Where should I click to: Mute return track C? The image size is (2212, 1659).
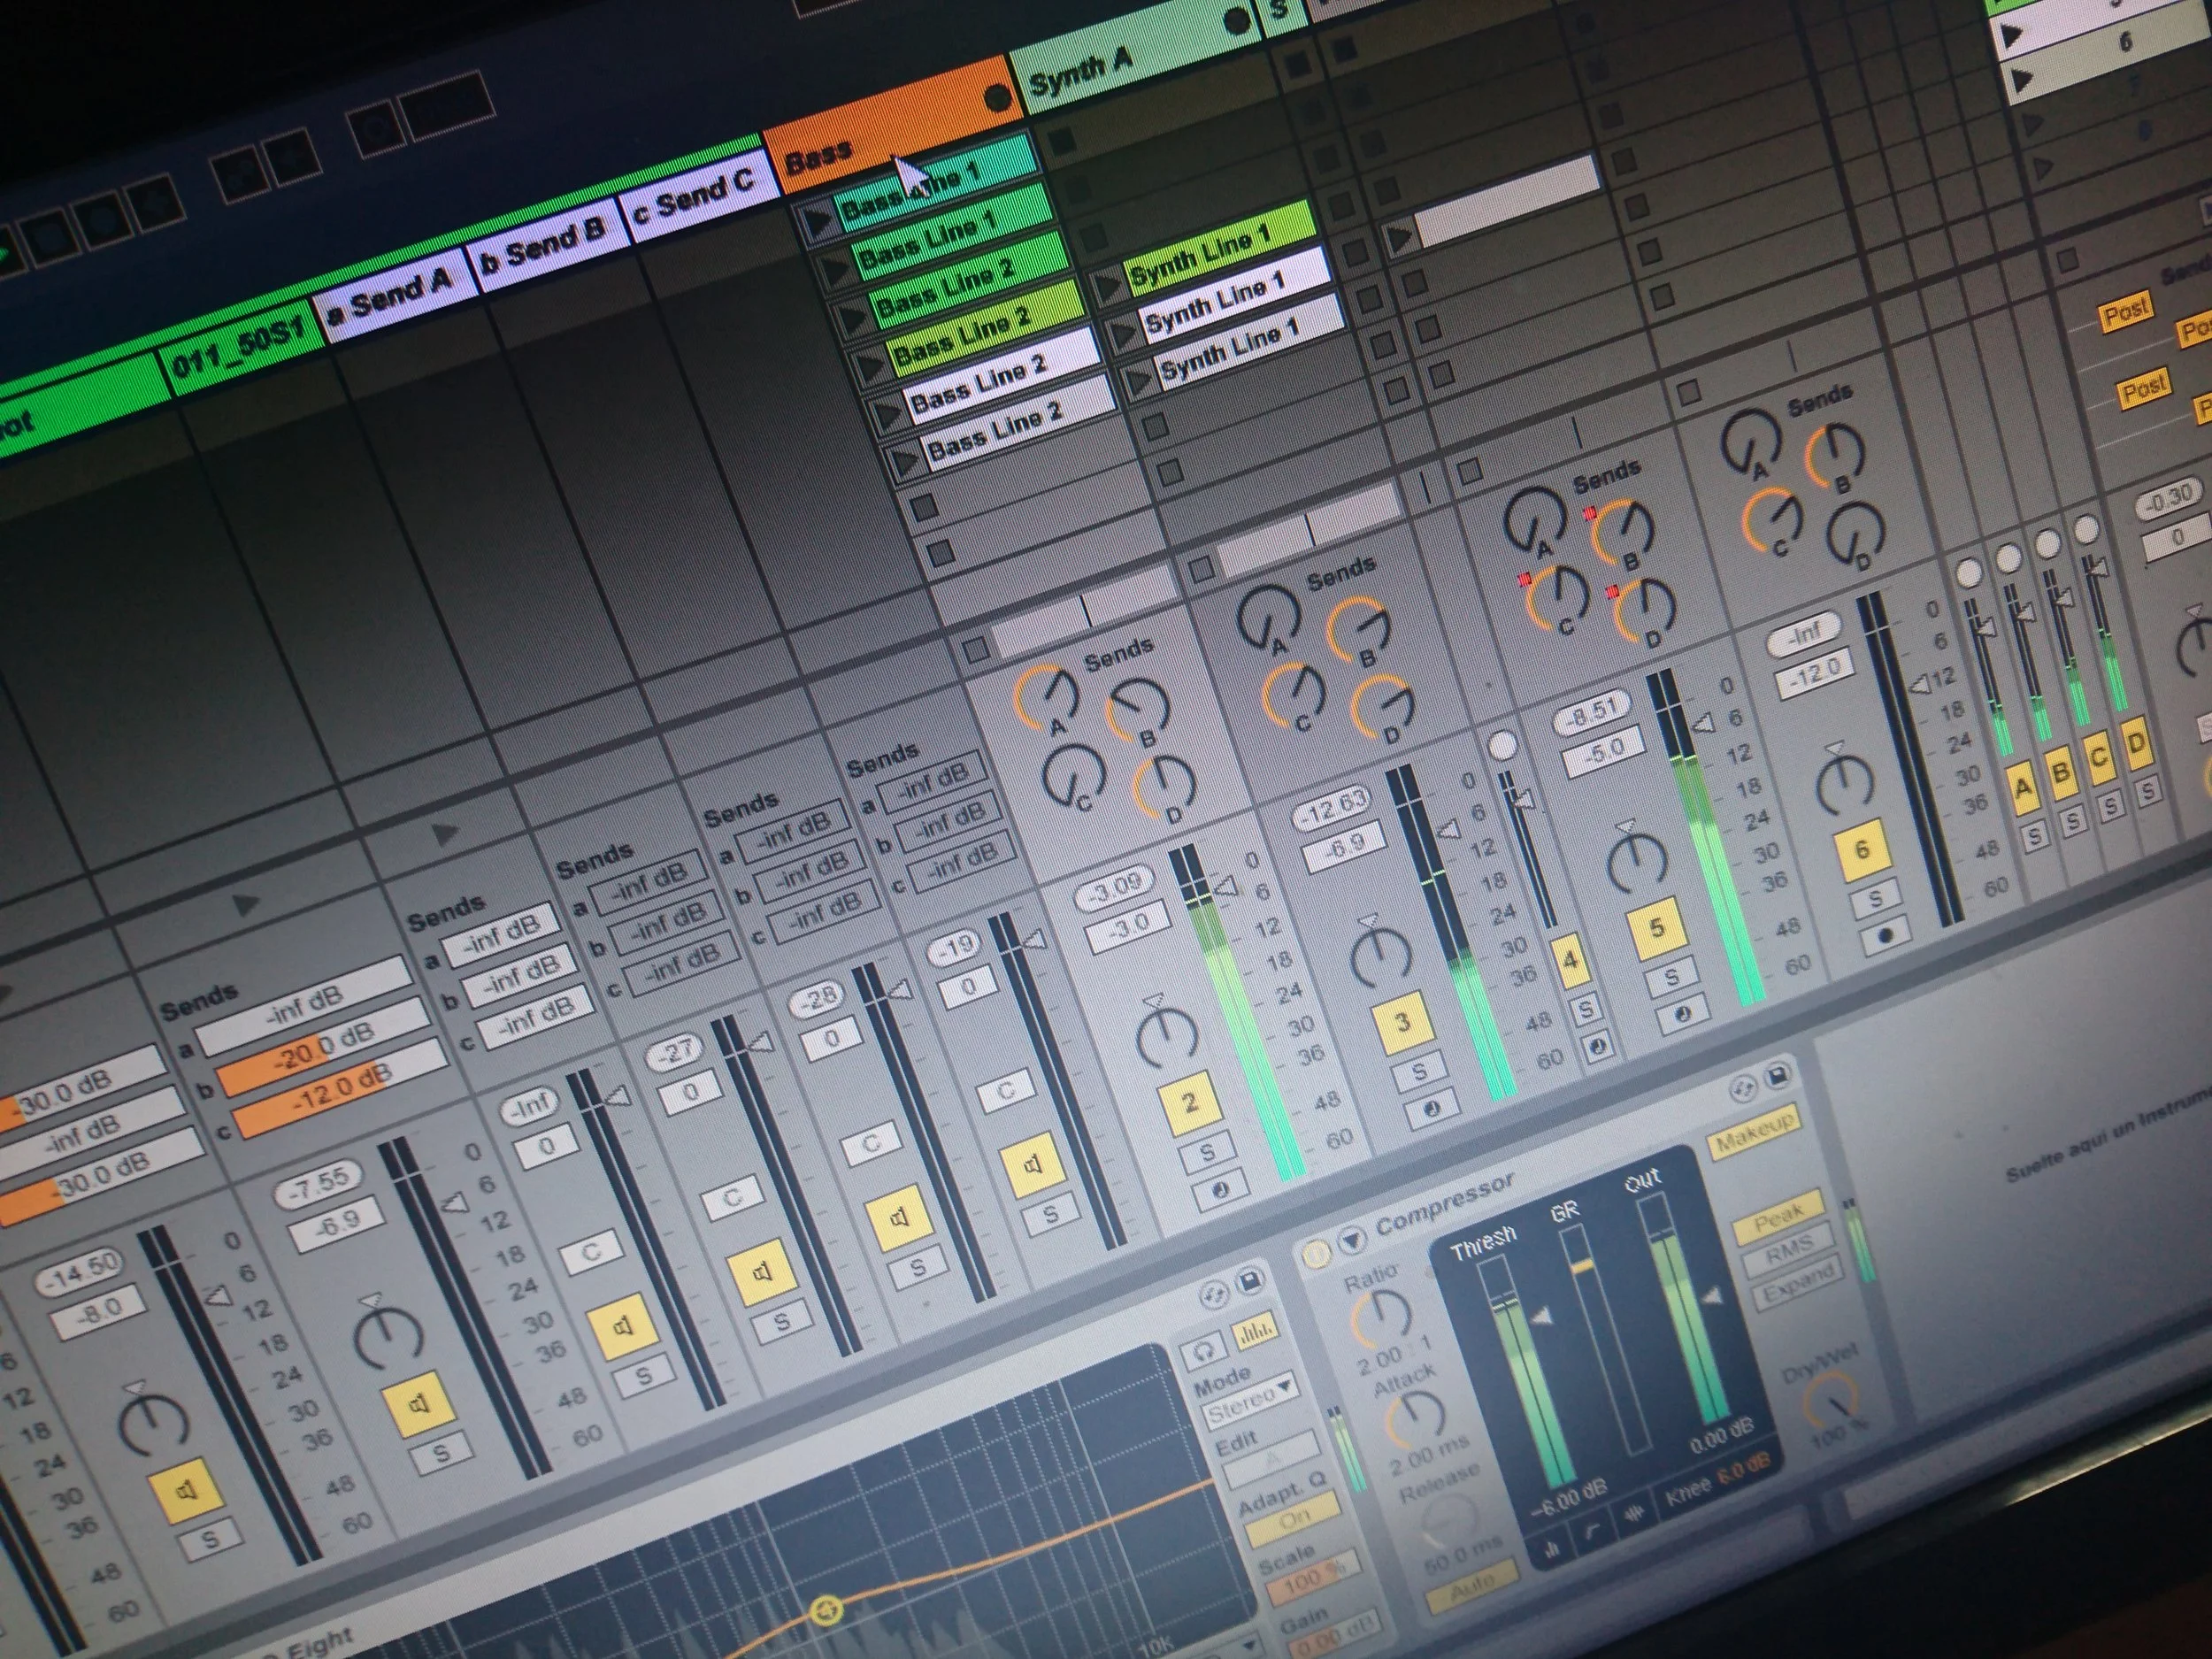click(2099, 760)
